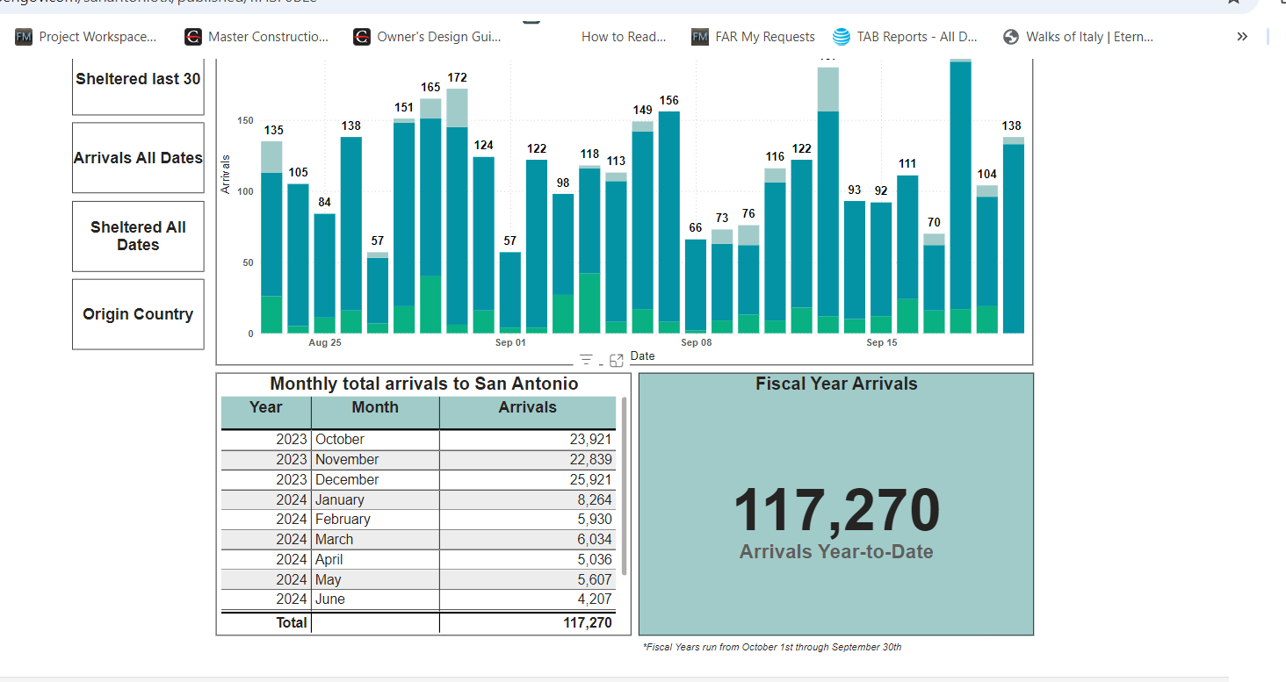
Task: Select the bar labeled 73
Action: click(722, 282)
